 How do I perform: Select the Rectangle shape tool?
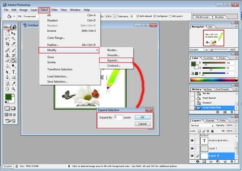(x=14, y=77)
